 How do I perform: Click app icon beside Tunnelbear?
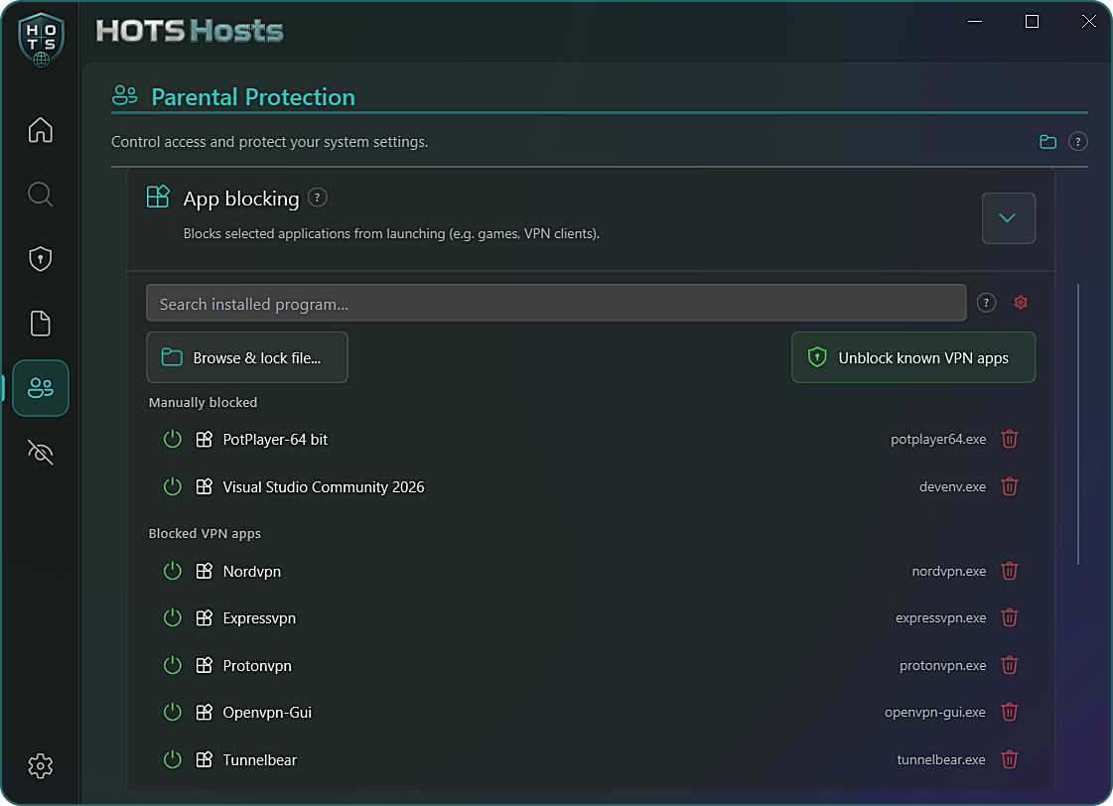pyautogui.click(x=204, y=760)
